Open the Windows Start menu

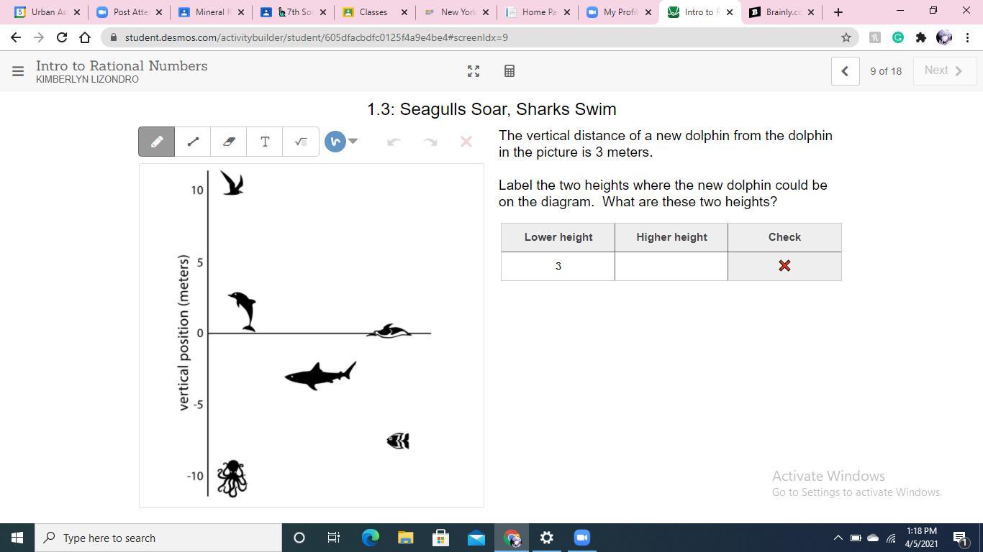click(x=17, y=538)
